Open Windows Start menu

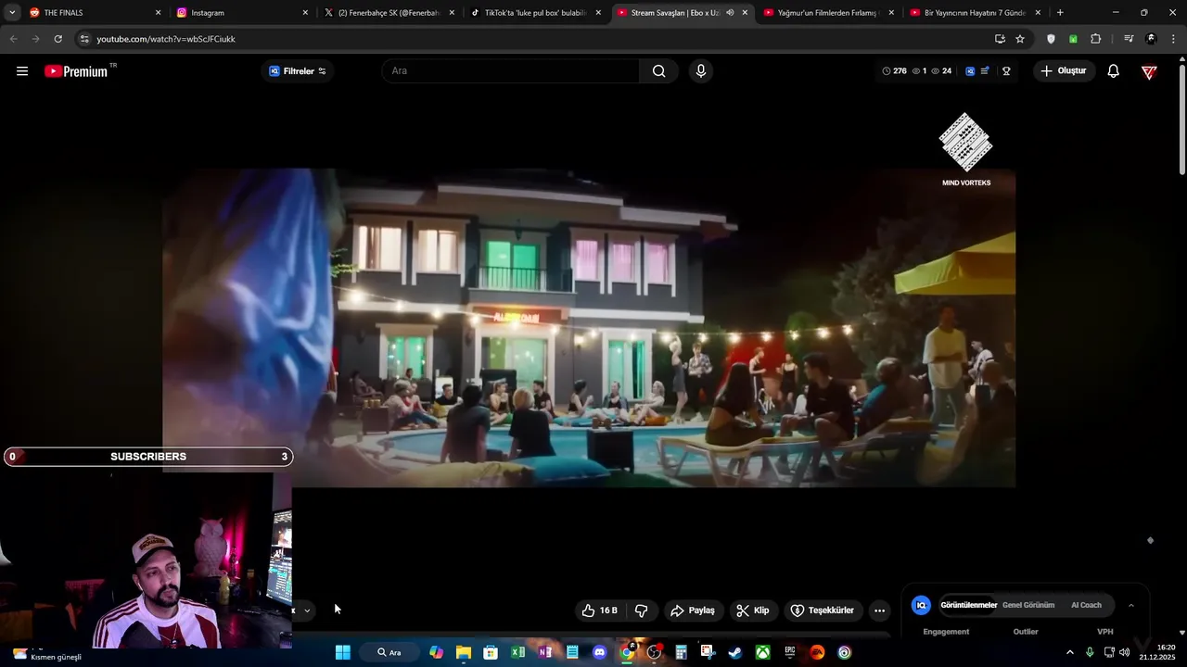pos(343,652)
